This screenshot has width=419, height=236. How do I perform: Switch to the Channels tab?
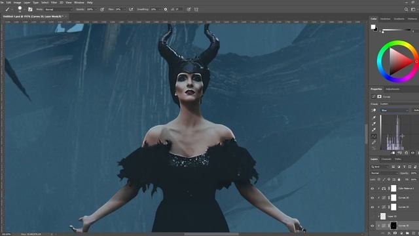[386, 159]
